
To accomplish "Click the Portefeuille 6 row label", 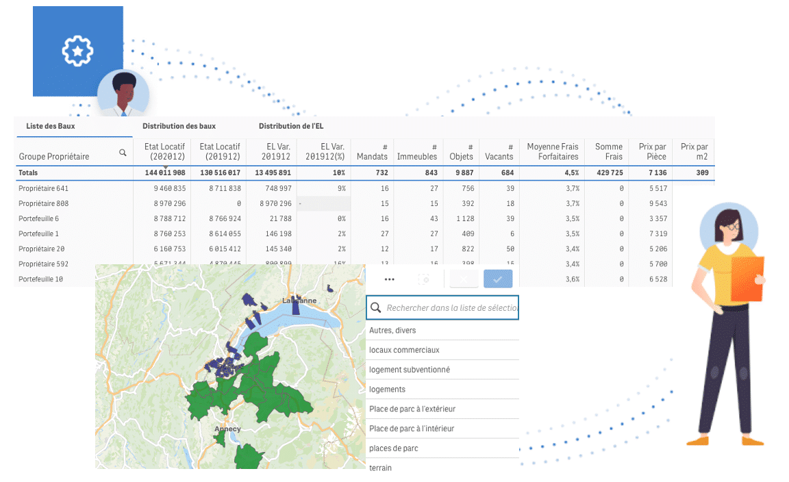I will (x=39, y=218).
